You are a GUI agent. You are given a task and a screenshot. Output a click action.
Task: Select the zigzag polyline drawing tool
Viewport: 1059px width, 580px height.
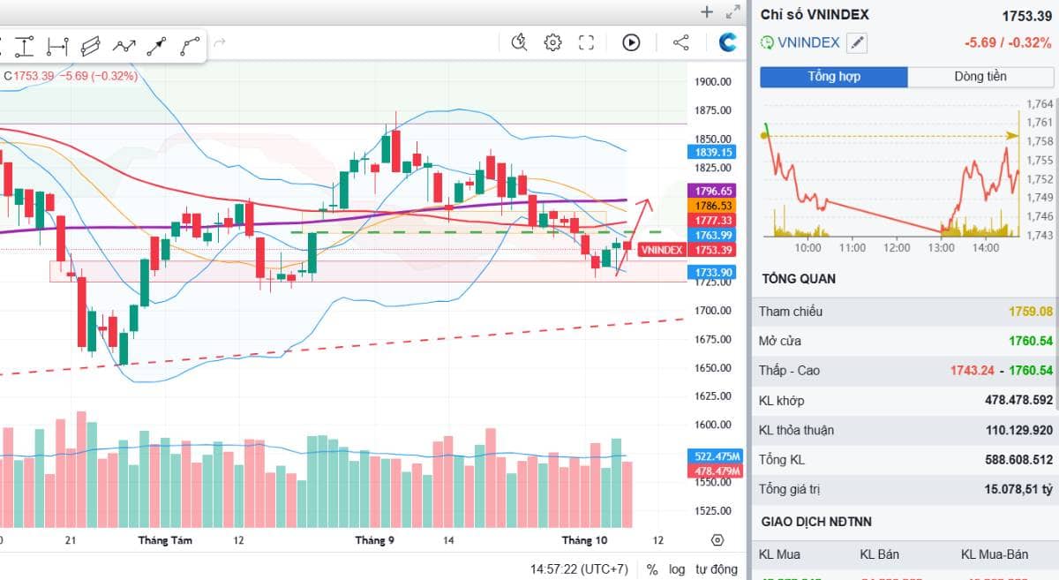click(124, 46)
